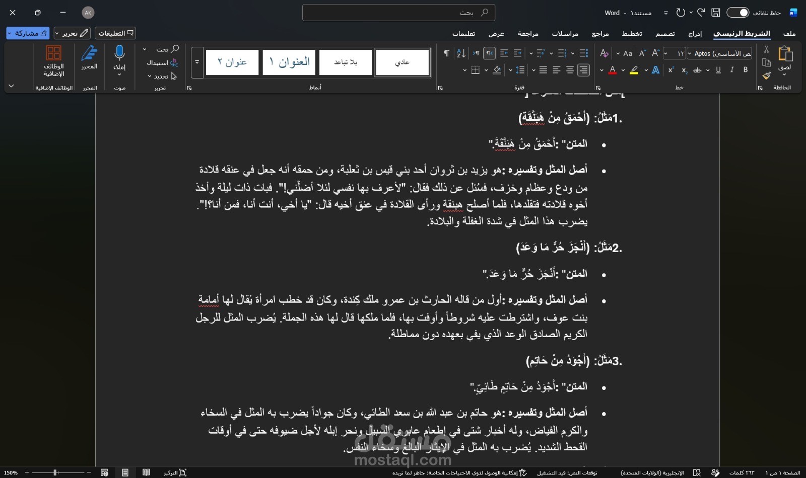Decrease font size with the smaller A icon
This screenshot has height=478, width=806.
click(642, 53)
